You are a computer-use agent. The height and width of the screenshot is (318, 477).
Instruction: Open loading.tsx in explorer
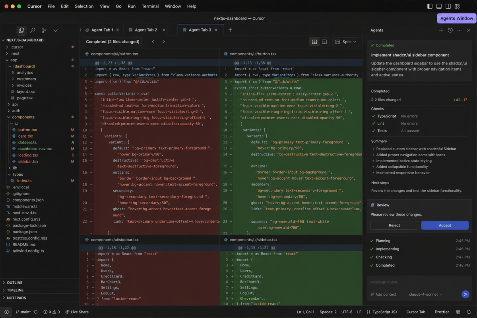(x=28, y=155)
